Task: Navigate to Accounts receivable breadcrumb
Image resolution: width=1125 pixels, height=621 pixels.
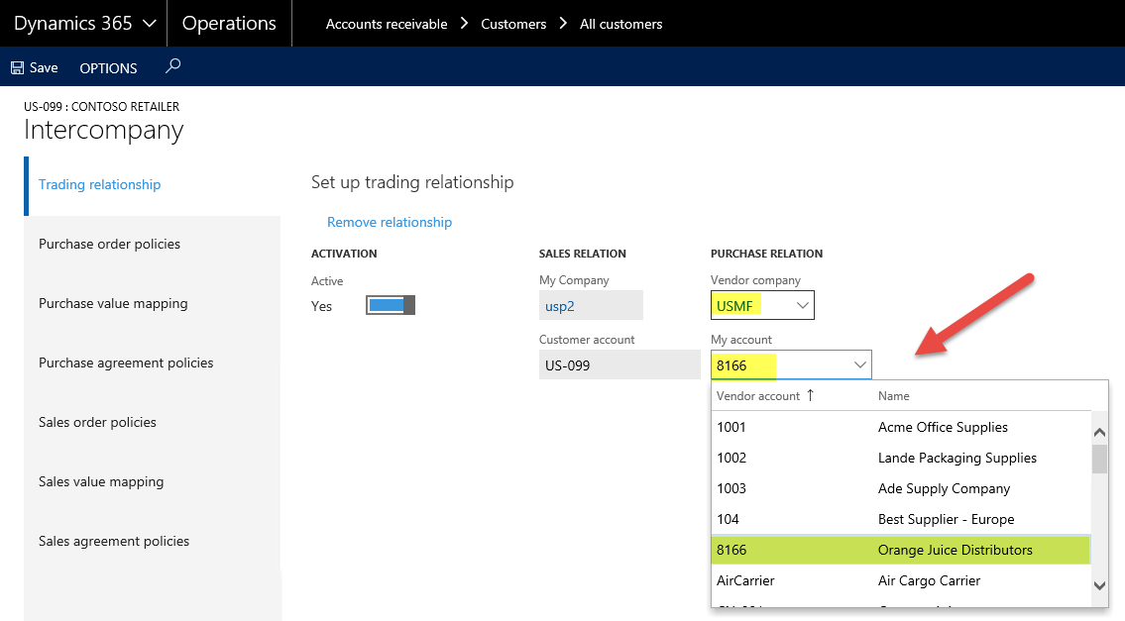Action: pyautogui.click(x=387, y=24)
